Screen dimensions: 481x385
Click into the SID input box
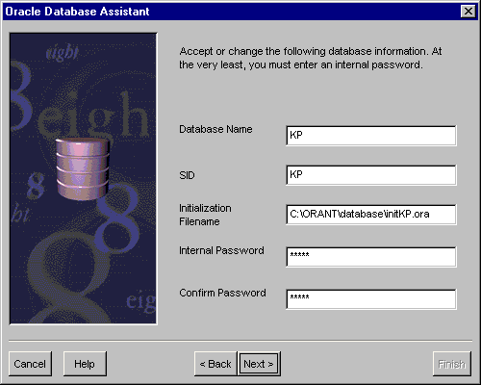[371, 175]
